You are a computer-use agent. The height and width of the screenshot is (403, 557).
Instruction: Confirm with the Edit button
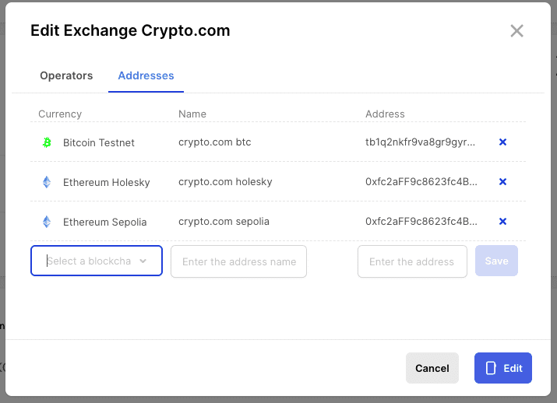coord(503,368)
